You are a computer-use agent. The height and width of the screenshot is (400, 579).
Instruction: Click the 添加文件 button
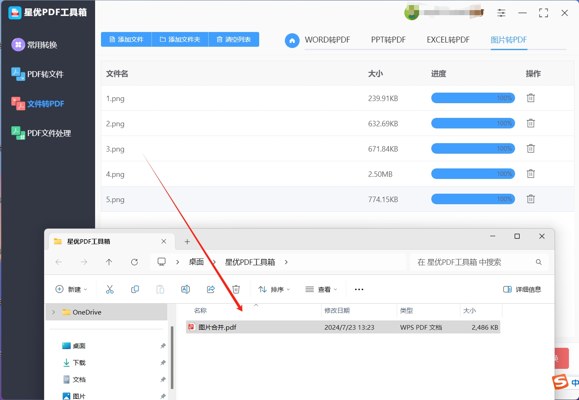pyautogui.click(x=126, y=40)
